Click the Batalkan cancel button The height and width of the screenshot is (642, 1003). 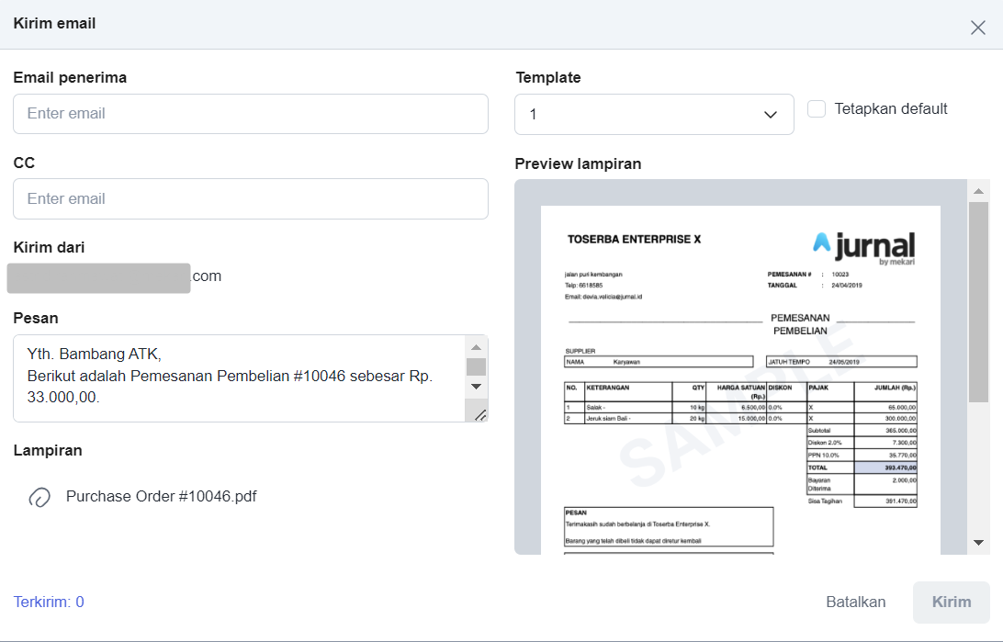(855, 603)
